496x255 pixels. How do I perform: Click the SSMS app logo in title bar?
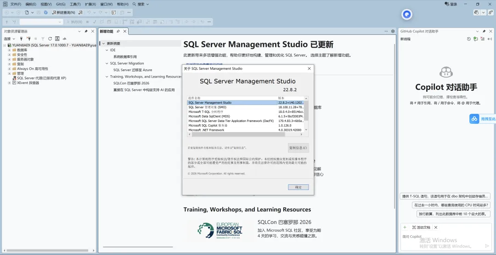coord(5,4)
